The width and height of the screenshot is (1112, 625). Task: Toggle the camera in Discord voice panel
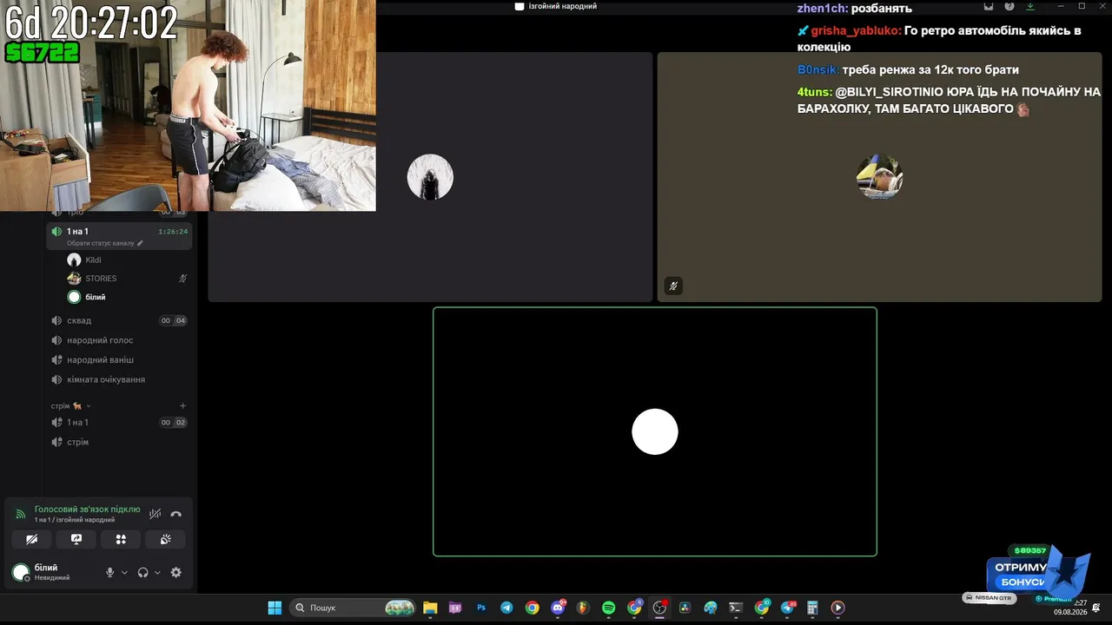pyautogui.click(x=32, y=539)
